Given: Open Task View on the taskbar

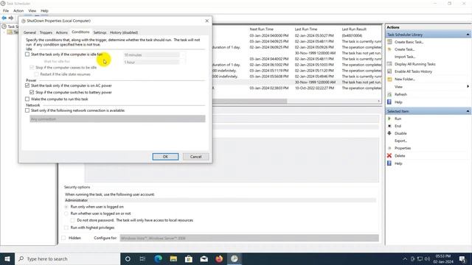Looking at the screenshot, I should click(x=142, y=258).
